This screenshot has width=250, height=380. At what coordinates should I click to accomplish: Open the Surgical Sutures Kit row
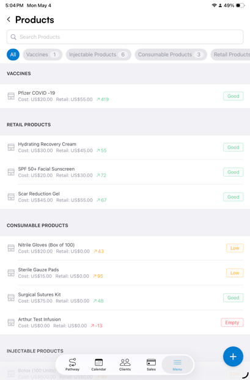pyautogui.click(x=125, y=298)
